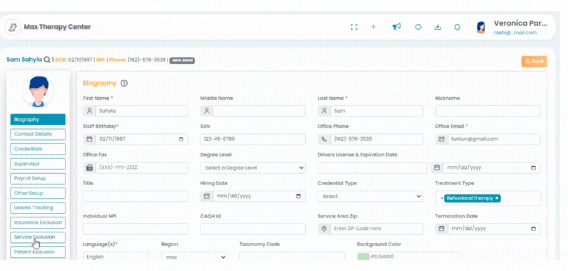This screenshot has height=271, width=568.
Task: Open the megaphone announcements icon
Action: (x=397, y=26)
